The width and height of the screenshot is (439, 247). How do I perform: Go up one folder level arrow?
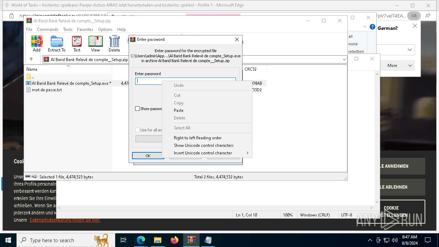coord(31,59)
